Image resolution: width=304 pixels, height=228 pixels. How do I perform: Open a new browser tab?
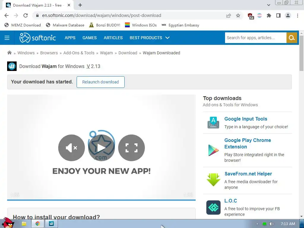point(80,5)
